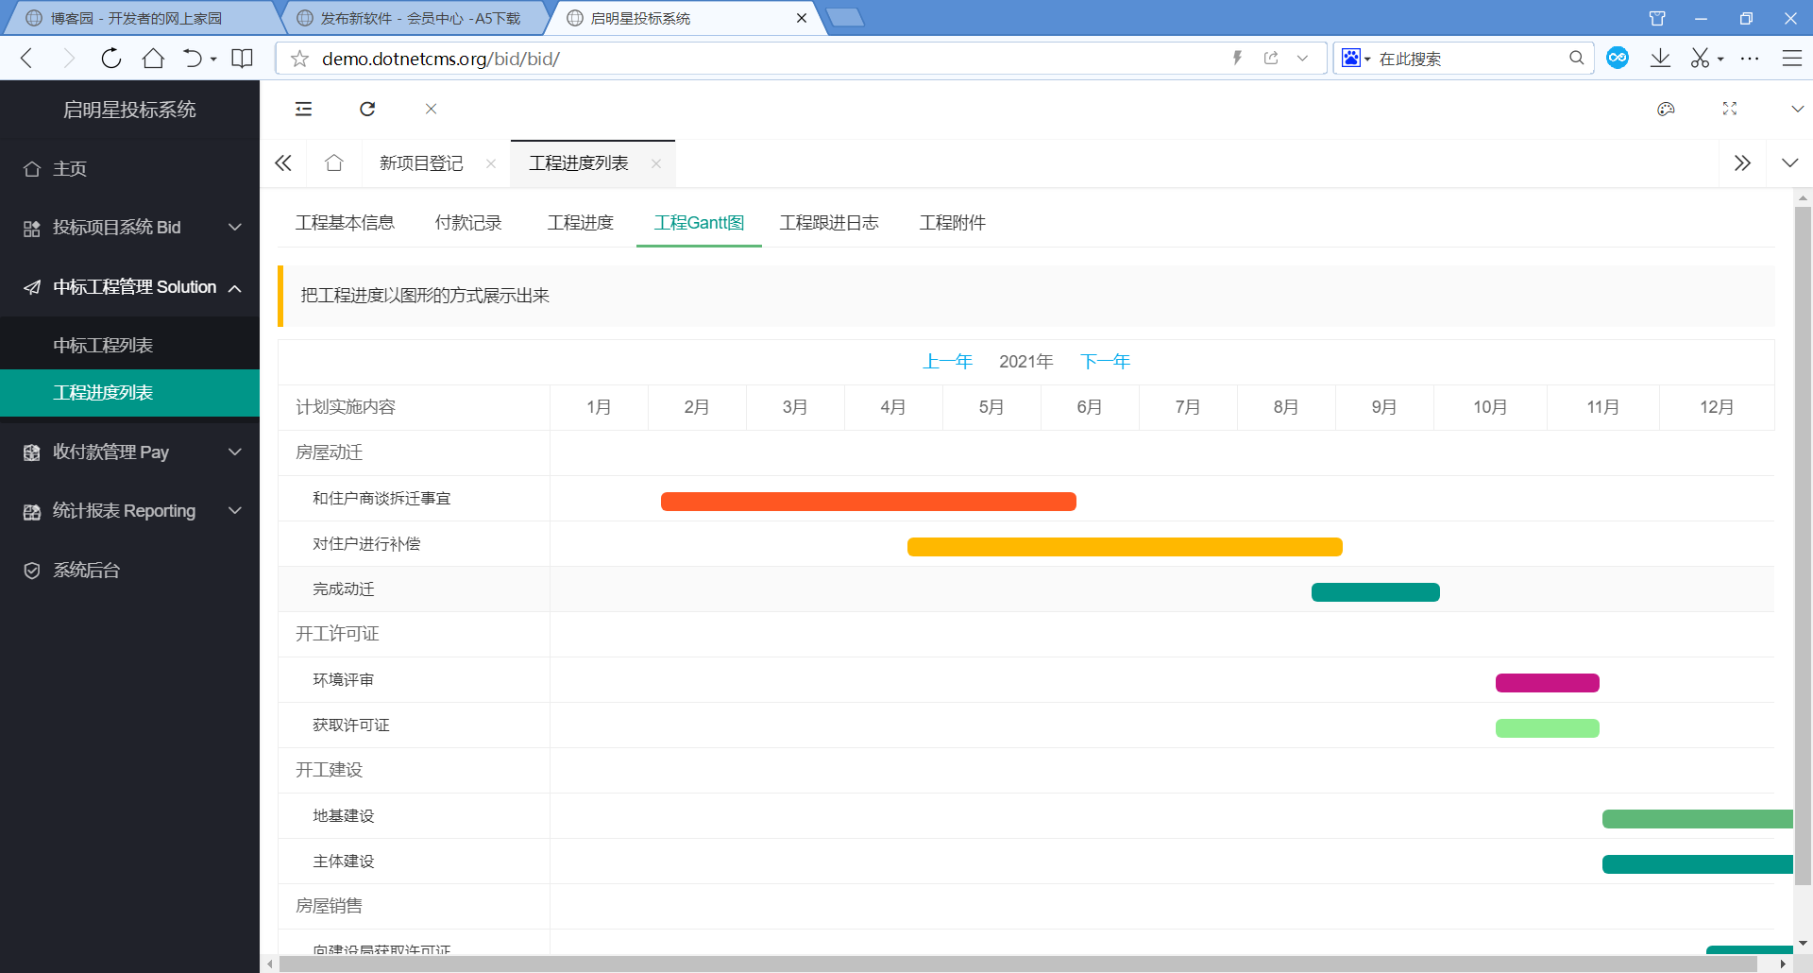Viewport: 1813px width, 973px height.
Task: Open the tab operations dropdown arrow
Action: [1789, 163]
